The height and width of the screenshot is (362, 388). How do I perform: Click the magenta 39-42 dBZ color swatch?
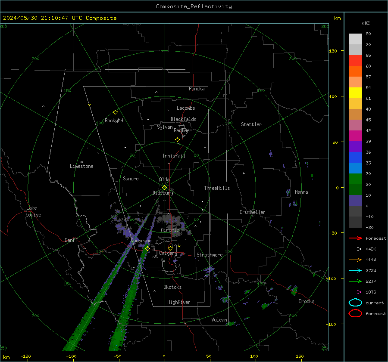coord(355,136)
